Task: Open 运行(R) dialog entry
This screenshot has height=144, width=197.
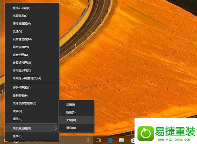Action: [x=32, y=119]
